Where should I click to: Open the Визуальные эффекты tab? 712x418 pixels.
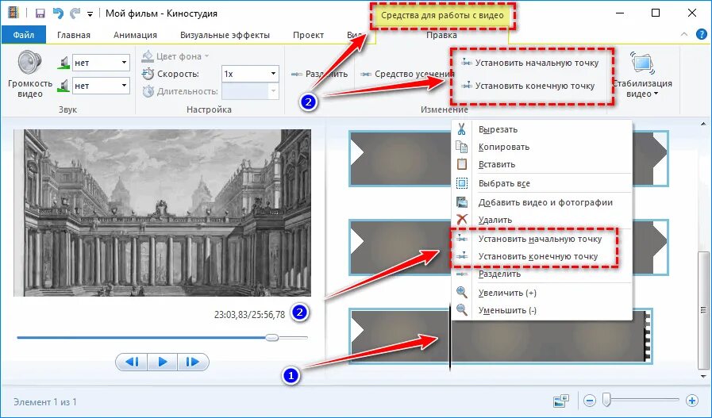pos(225,35)
